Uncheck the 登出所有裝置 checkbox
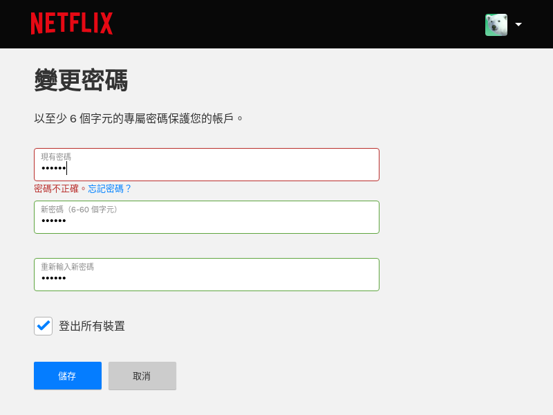This screenshot has width=553, height=415. (x=43, y=326)
